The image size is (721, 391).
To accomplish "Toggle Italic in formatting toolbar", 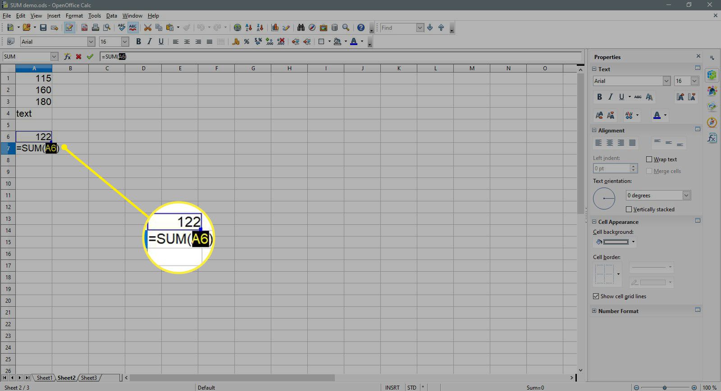I will [x=150, y=42].
